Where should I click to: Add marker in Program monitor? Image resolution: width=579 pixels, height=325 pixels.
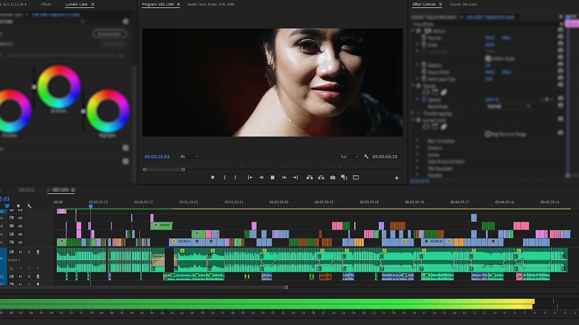tap(213, 177)
